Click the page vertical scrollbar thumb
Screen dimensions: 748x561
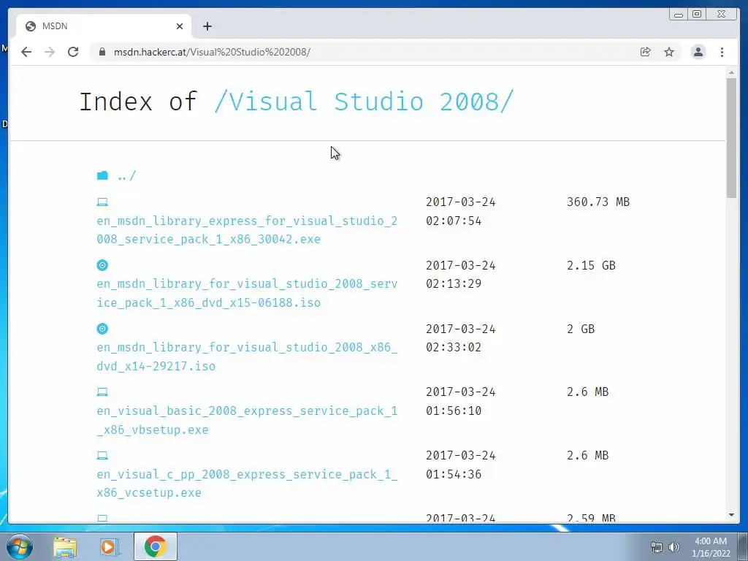(731, 138)
